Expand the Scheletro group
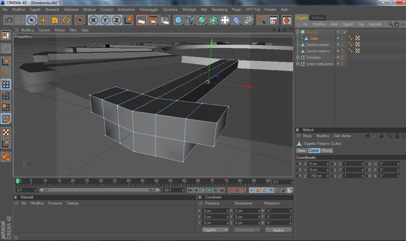This screenshot has height=241, width=406. (298, 57)
